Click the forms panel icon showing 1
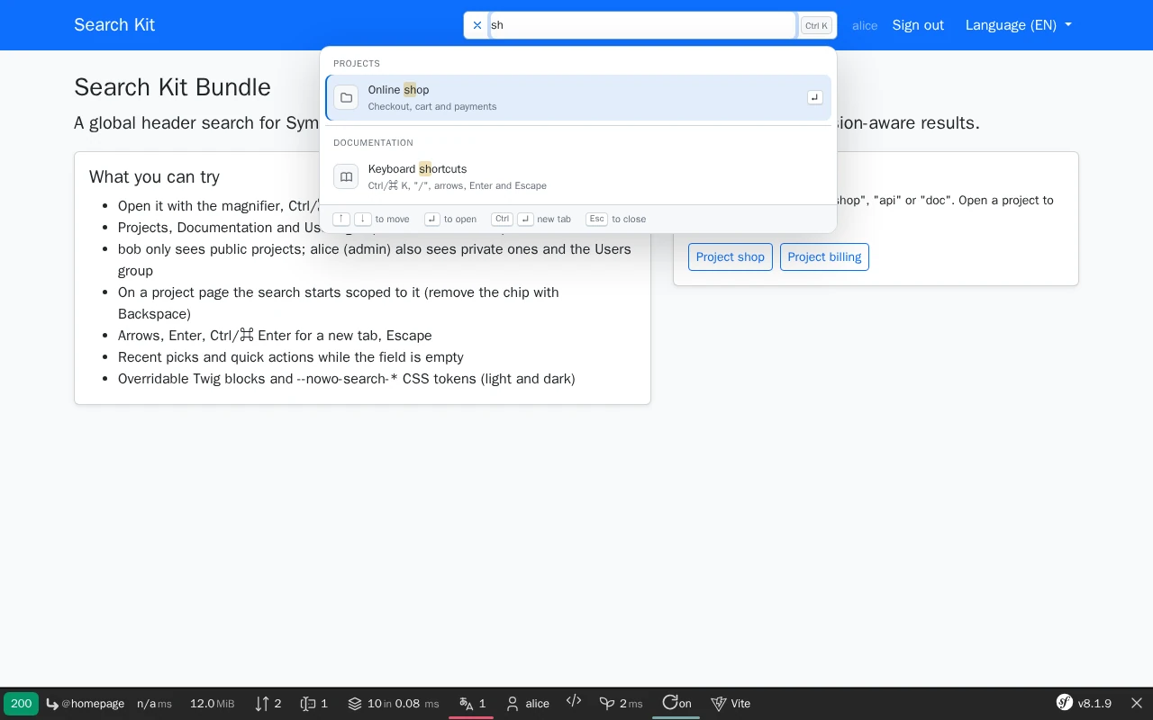1153x720 pixels. [x=314, y=704]
